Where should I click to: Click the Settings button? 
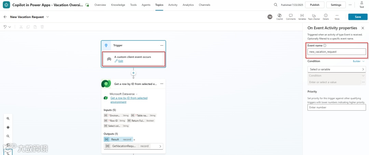click(336, 5)
